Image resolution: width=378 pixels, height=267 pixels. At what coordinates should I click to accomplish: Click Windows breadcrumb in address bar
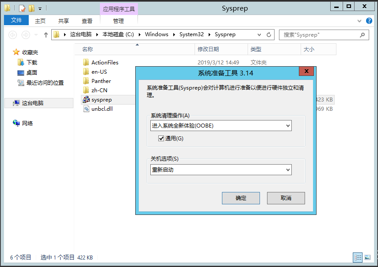(157, 34)
